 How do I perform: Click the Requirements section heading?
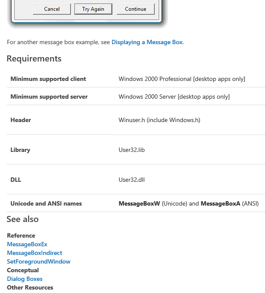pos(34,59)
